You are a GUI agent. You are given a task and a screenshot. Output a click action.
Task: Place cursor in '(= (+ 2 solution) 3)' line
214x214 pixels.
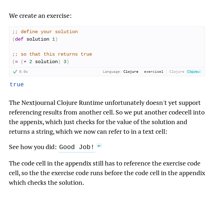[41, 62]
